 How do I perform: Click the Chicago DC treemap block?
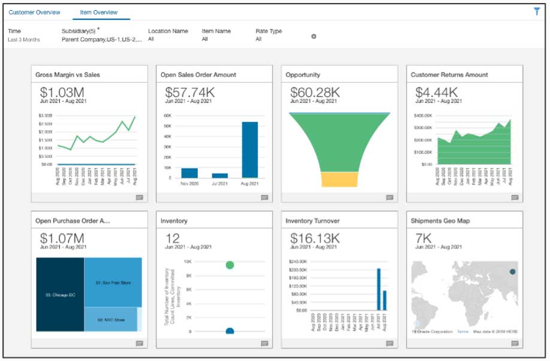(x=59, y=295)
